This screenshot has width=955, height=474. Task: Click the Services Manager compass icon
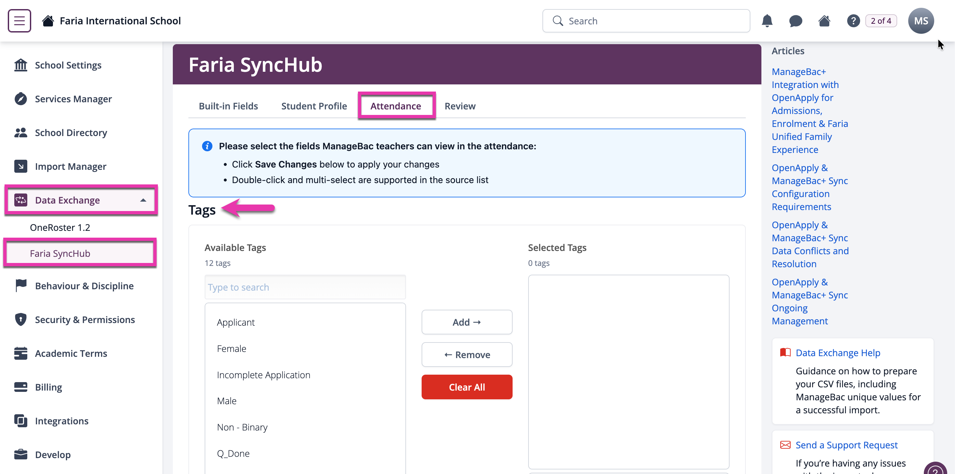pos(21,99)
